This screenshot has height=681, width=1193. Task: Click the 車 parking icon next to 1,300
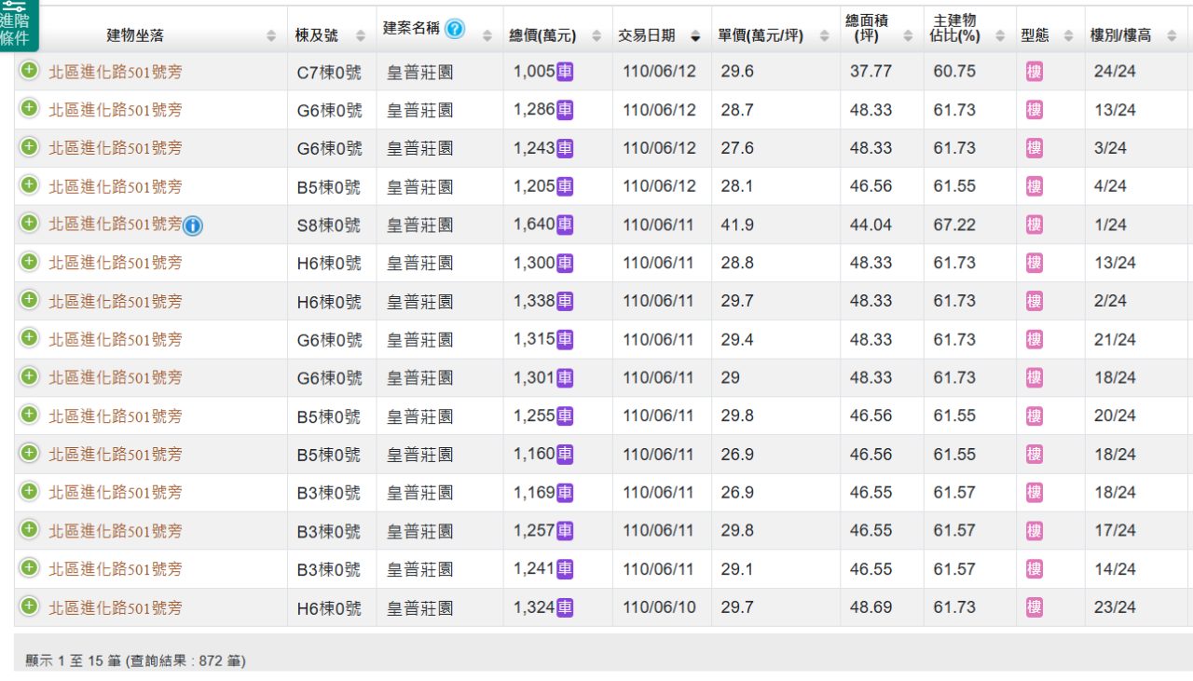[565, 263]
